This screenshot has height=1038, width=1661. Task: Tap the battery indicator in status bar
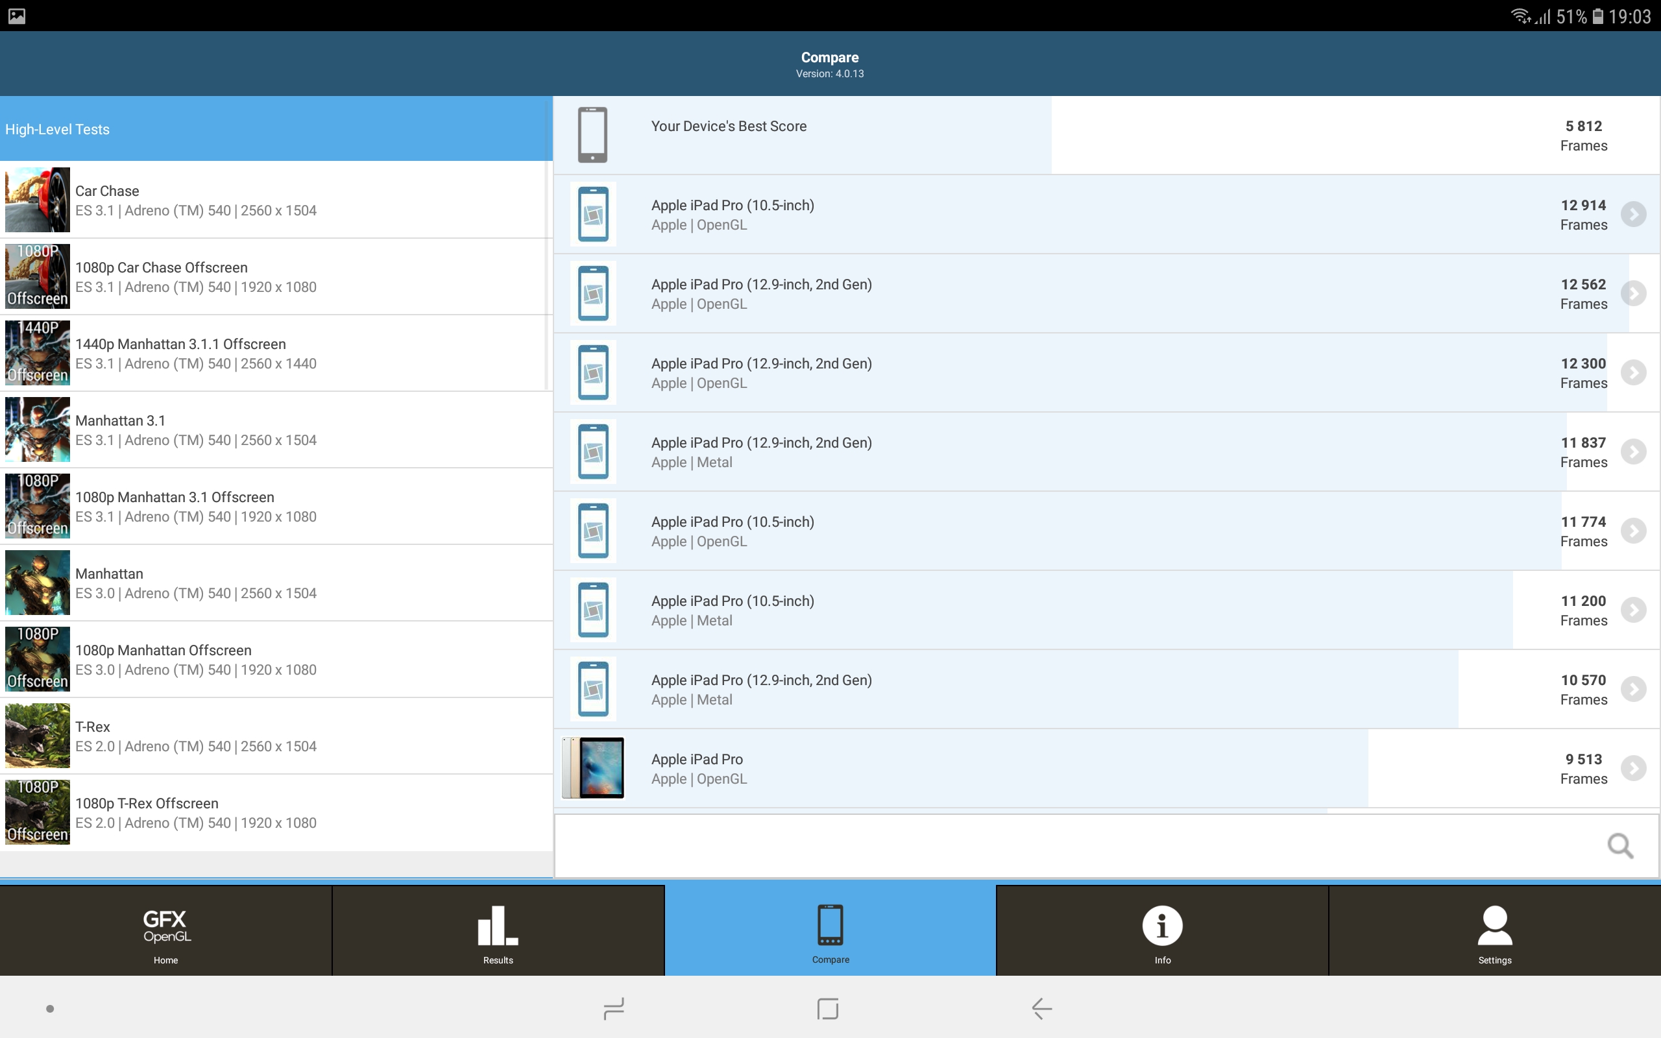click(x=1598, y=16)
